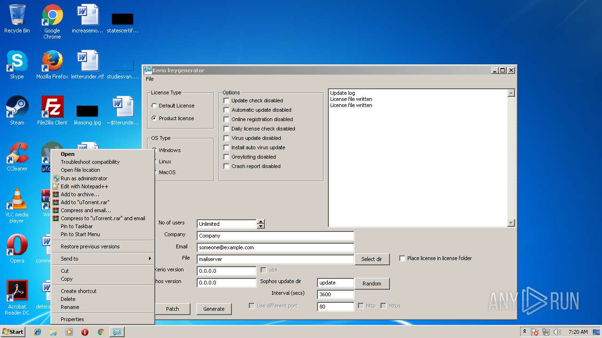Image resolution: width=602 pixels, height=338 pixels.
Task: Open Acrobat Reader DC shortcut
Action: pos(17,298)
